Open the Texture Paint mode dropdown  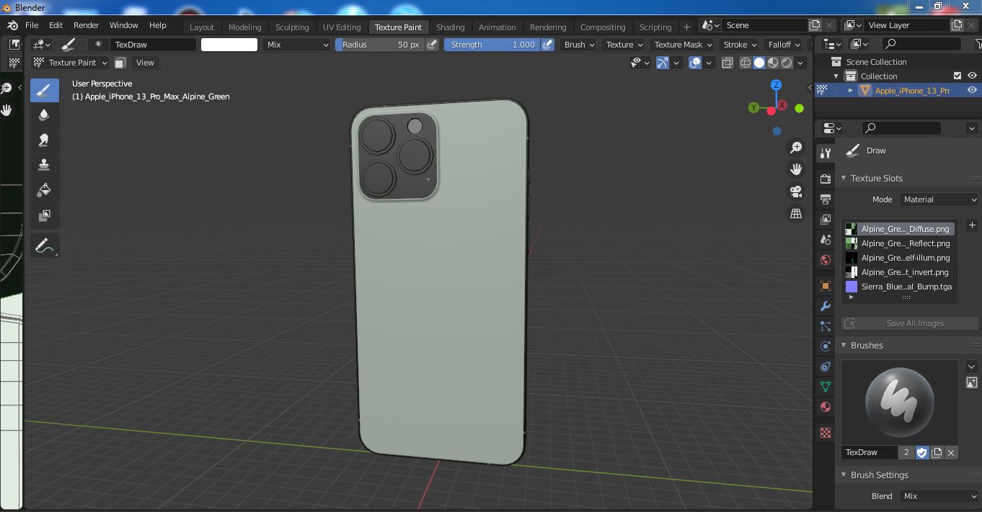point(71,63)
